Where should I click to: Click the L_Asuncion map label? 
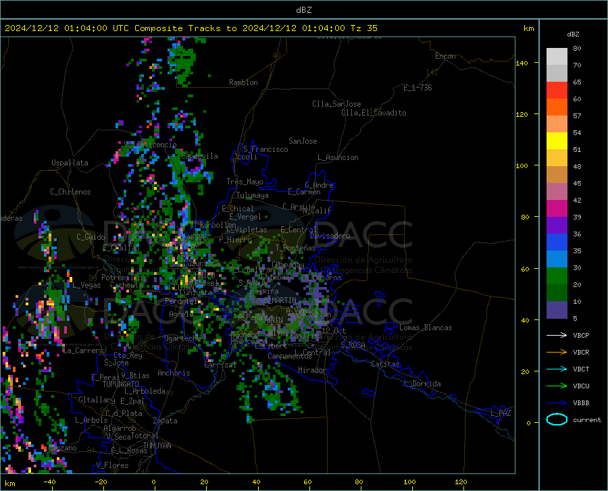[x=338, y=157]
